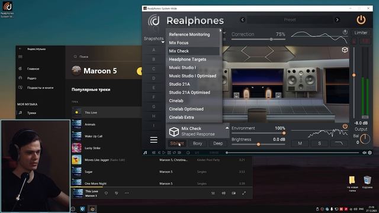Toggle the Boxy response mode
This screenshot has height=213, width=379.
[197, 143]
